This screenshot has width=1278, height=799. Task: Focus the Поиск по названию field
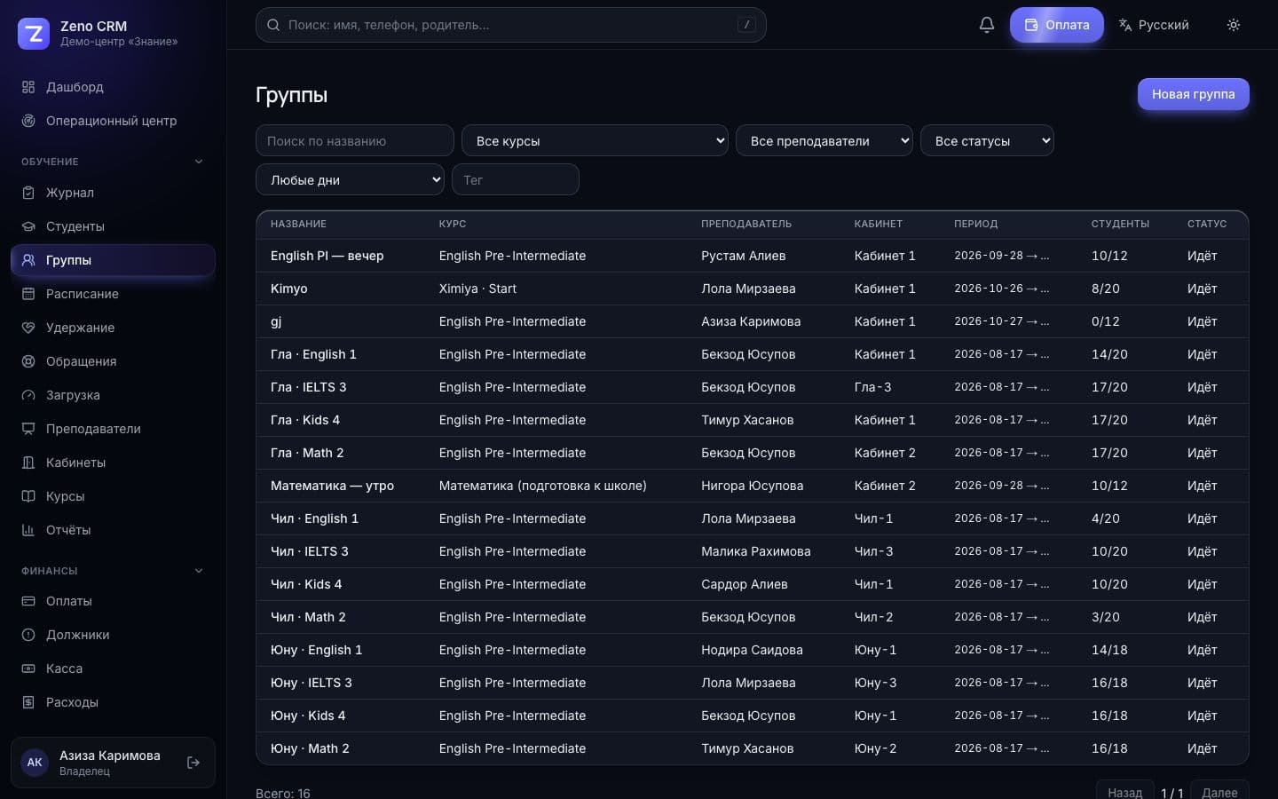pos(355,140)
